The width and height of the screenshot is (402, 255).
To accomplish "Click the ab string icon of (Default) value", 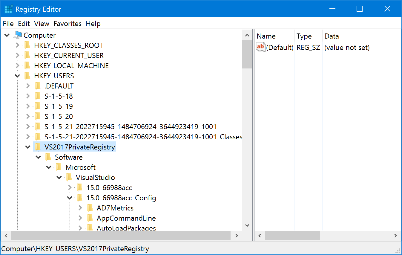I will (261, 47).
